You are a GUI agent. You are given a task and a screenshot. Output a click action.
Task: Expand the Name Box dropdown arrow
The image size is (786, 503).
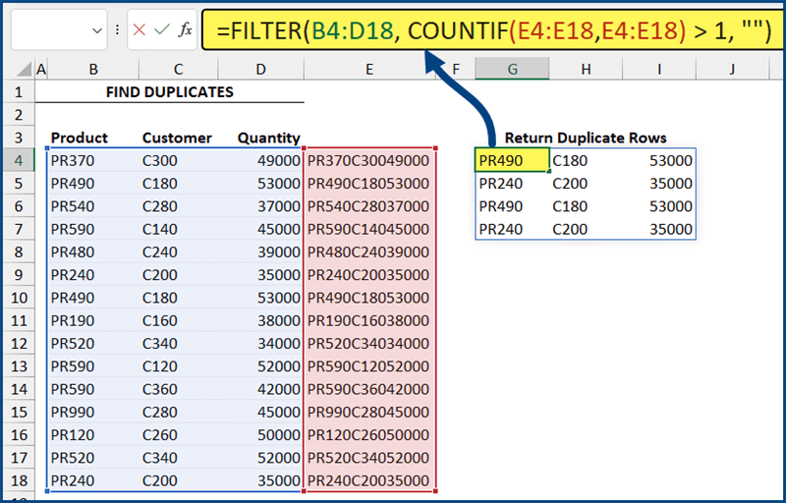click(x=96, y=30)
